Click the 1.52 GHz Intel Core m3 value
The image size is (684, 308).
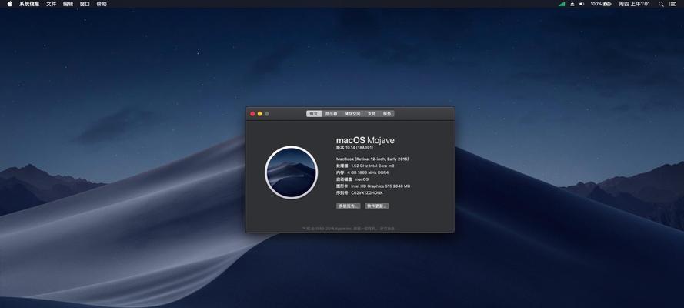[372, 166]
